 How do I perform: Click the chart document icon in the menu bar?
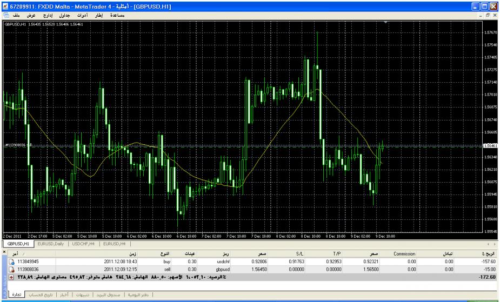(x=6, y=15)
